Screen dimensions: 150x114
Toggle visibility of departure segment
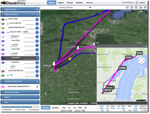[x=3, y=37]
